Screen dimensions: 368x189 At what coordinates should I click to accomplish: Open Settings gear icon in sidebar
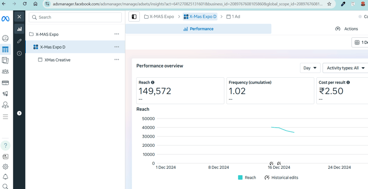pos(5,166)
